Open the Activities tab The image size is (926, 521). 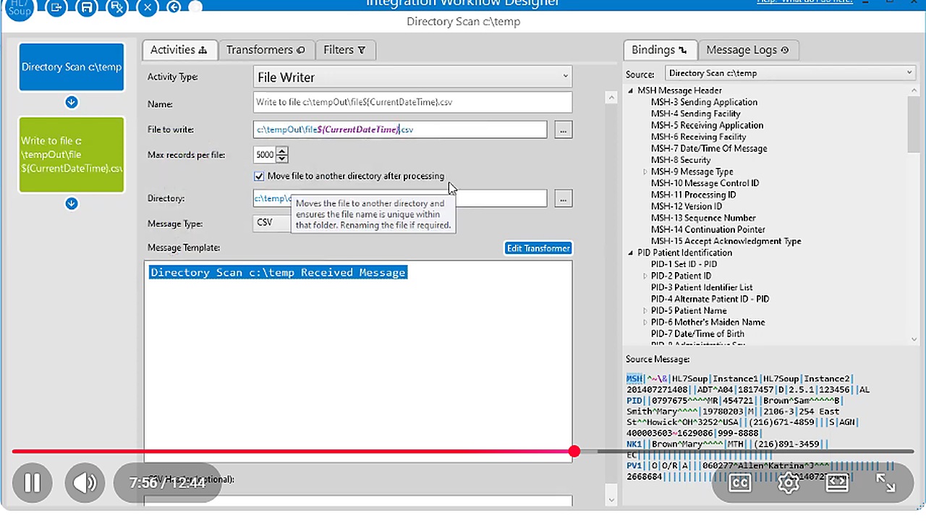pyautogui.click(x=179, y=50)
